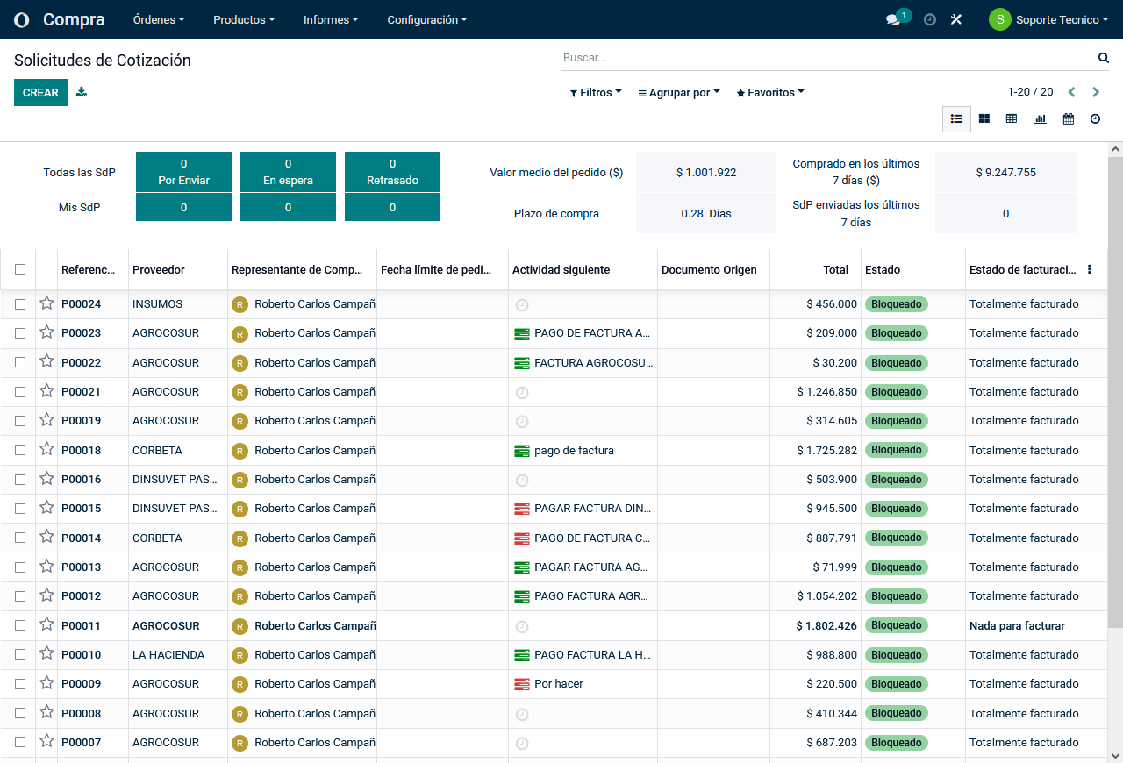Expand the Filtros dropdown

596,92
